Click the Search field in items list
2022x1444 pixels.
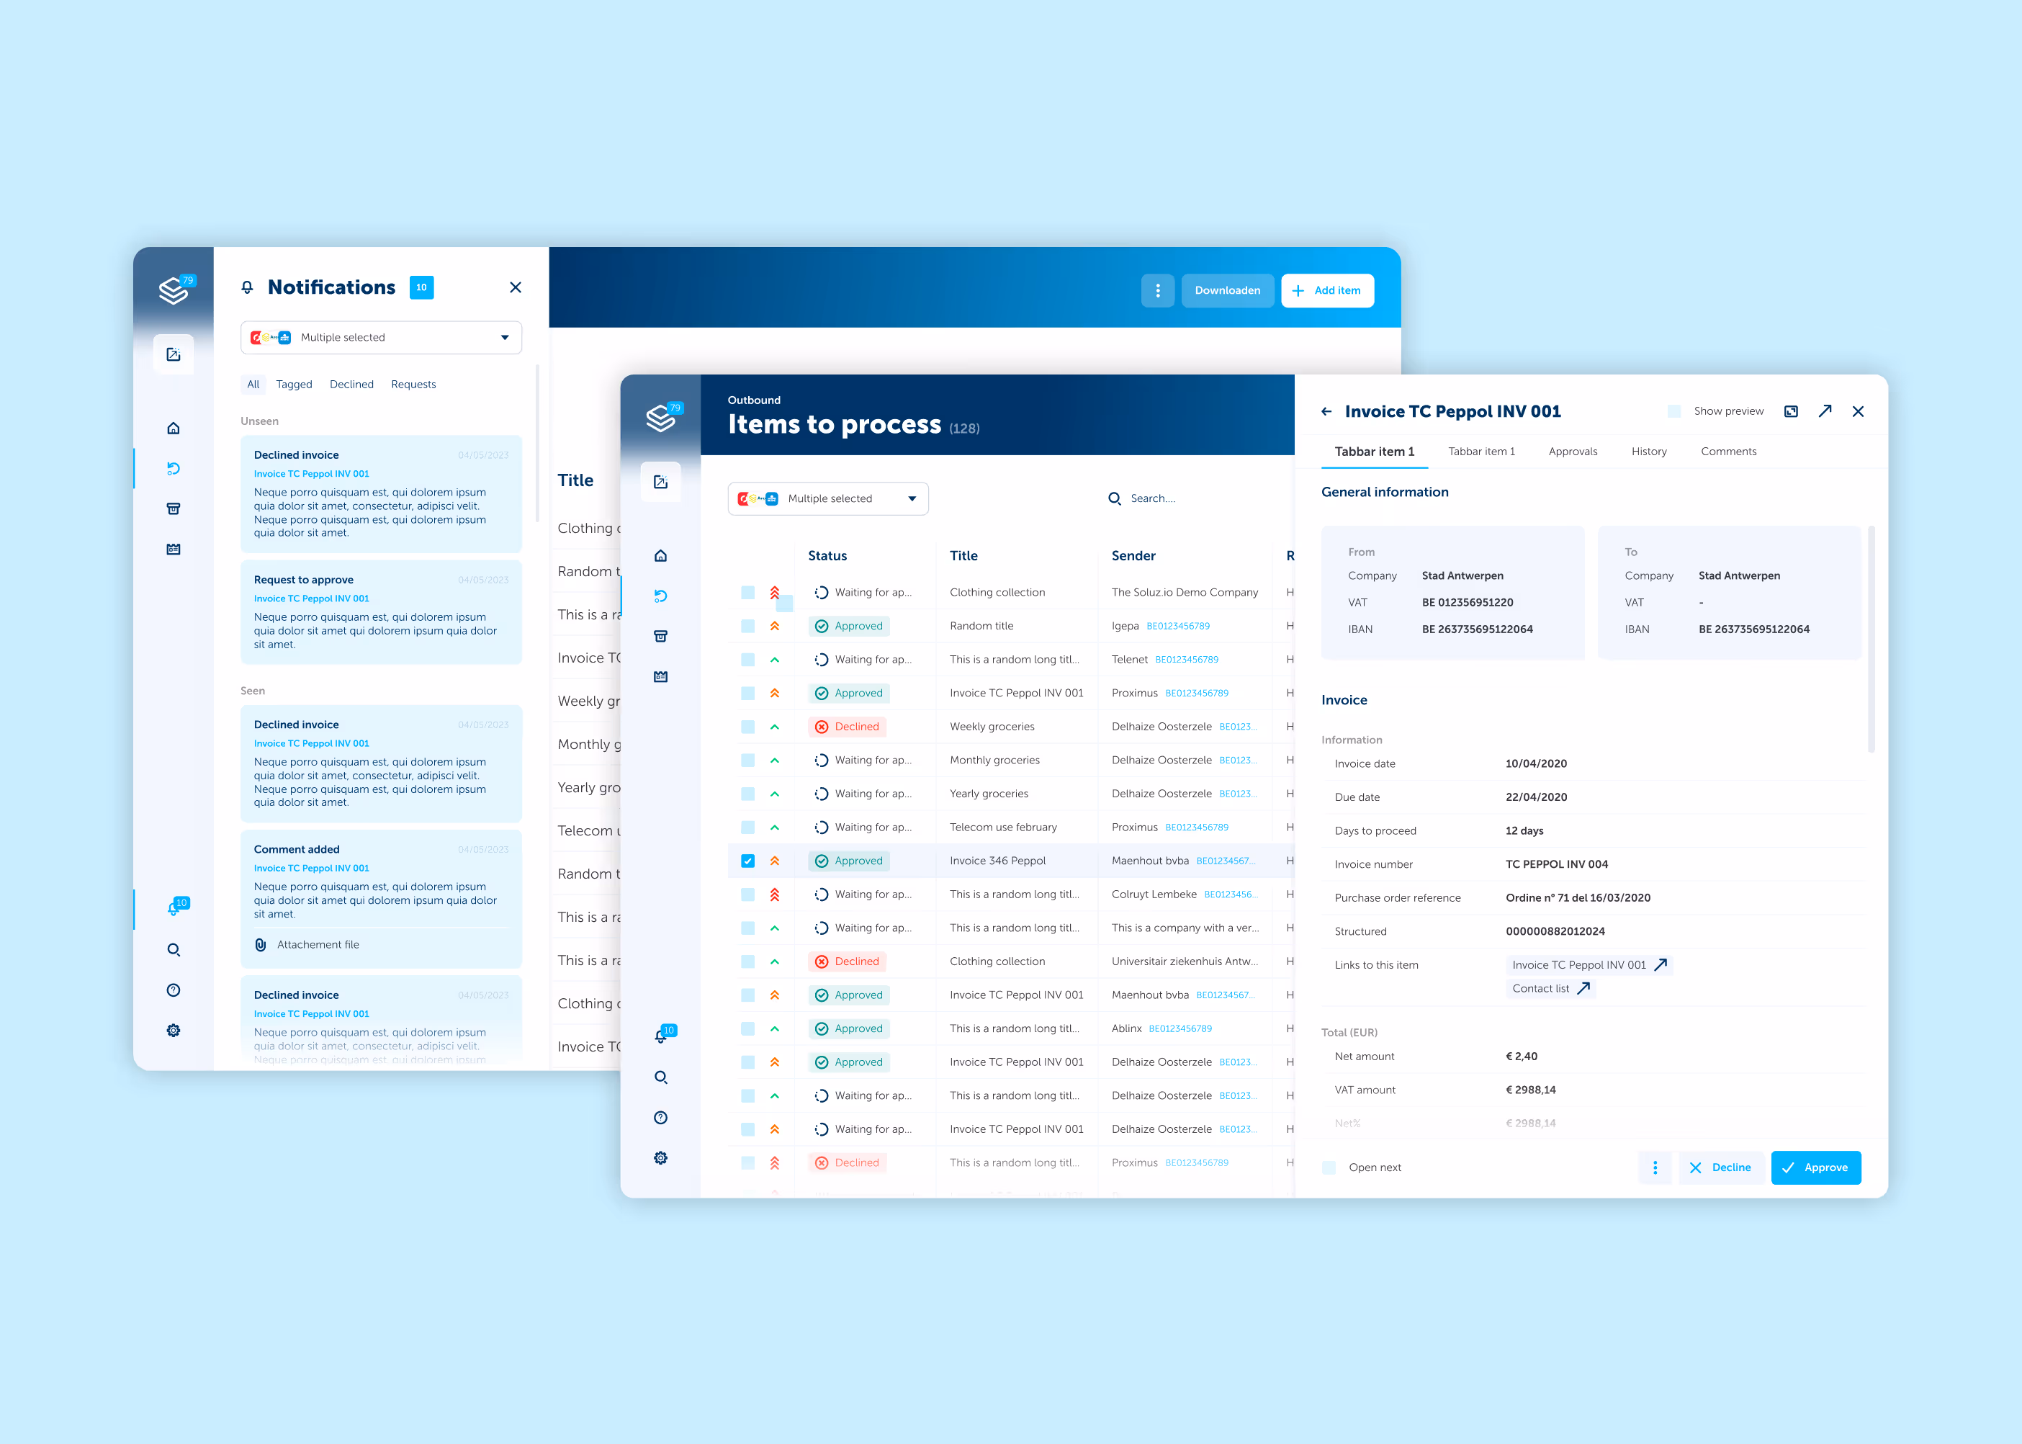pos(1152,499)
